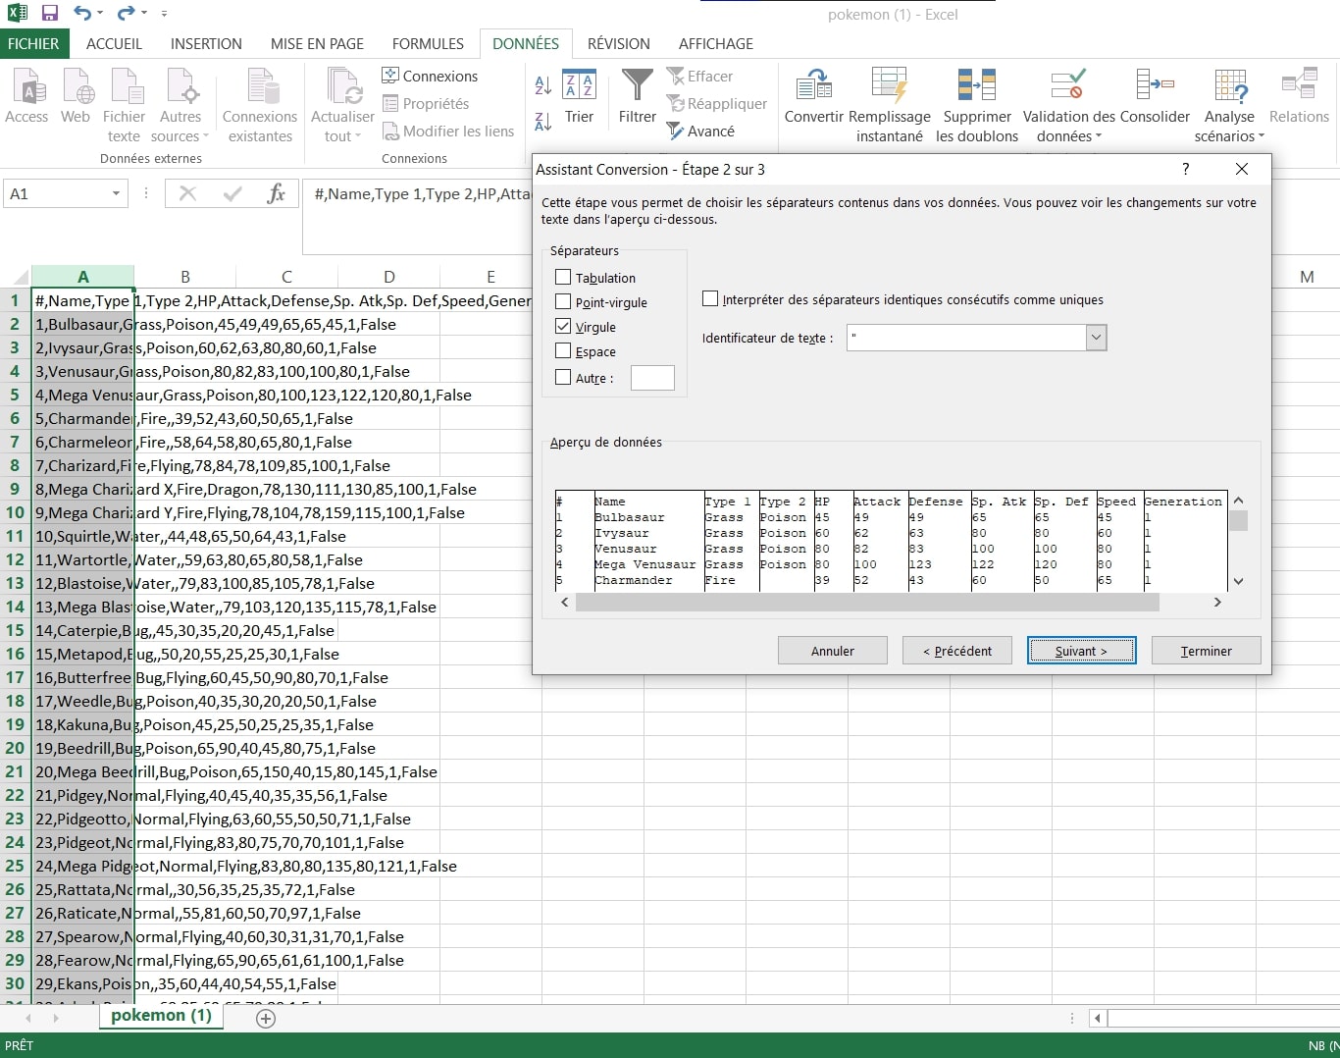Open Connexions existantes
The image size is (1340, 1058).
260,106
